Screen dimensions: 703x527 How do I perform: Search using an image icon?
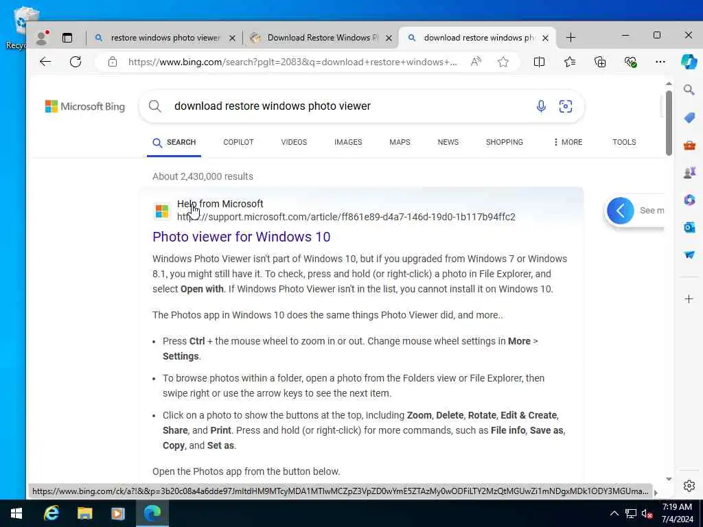pos(566,106)
